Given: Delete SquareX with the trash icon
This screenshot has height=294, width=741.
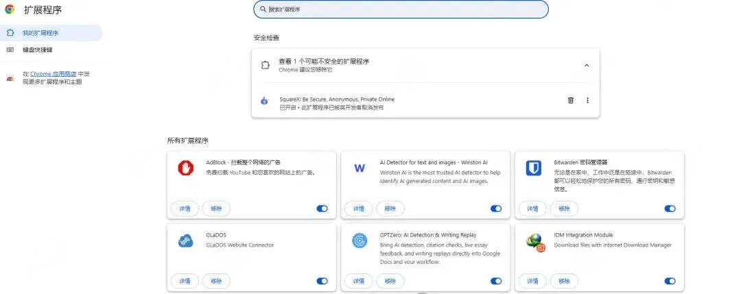Looking at the screenshot, I should [x=570, y=100].
